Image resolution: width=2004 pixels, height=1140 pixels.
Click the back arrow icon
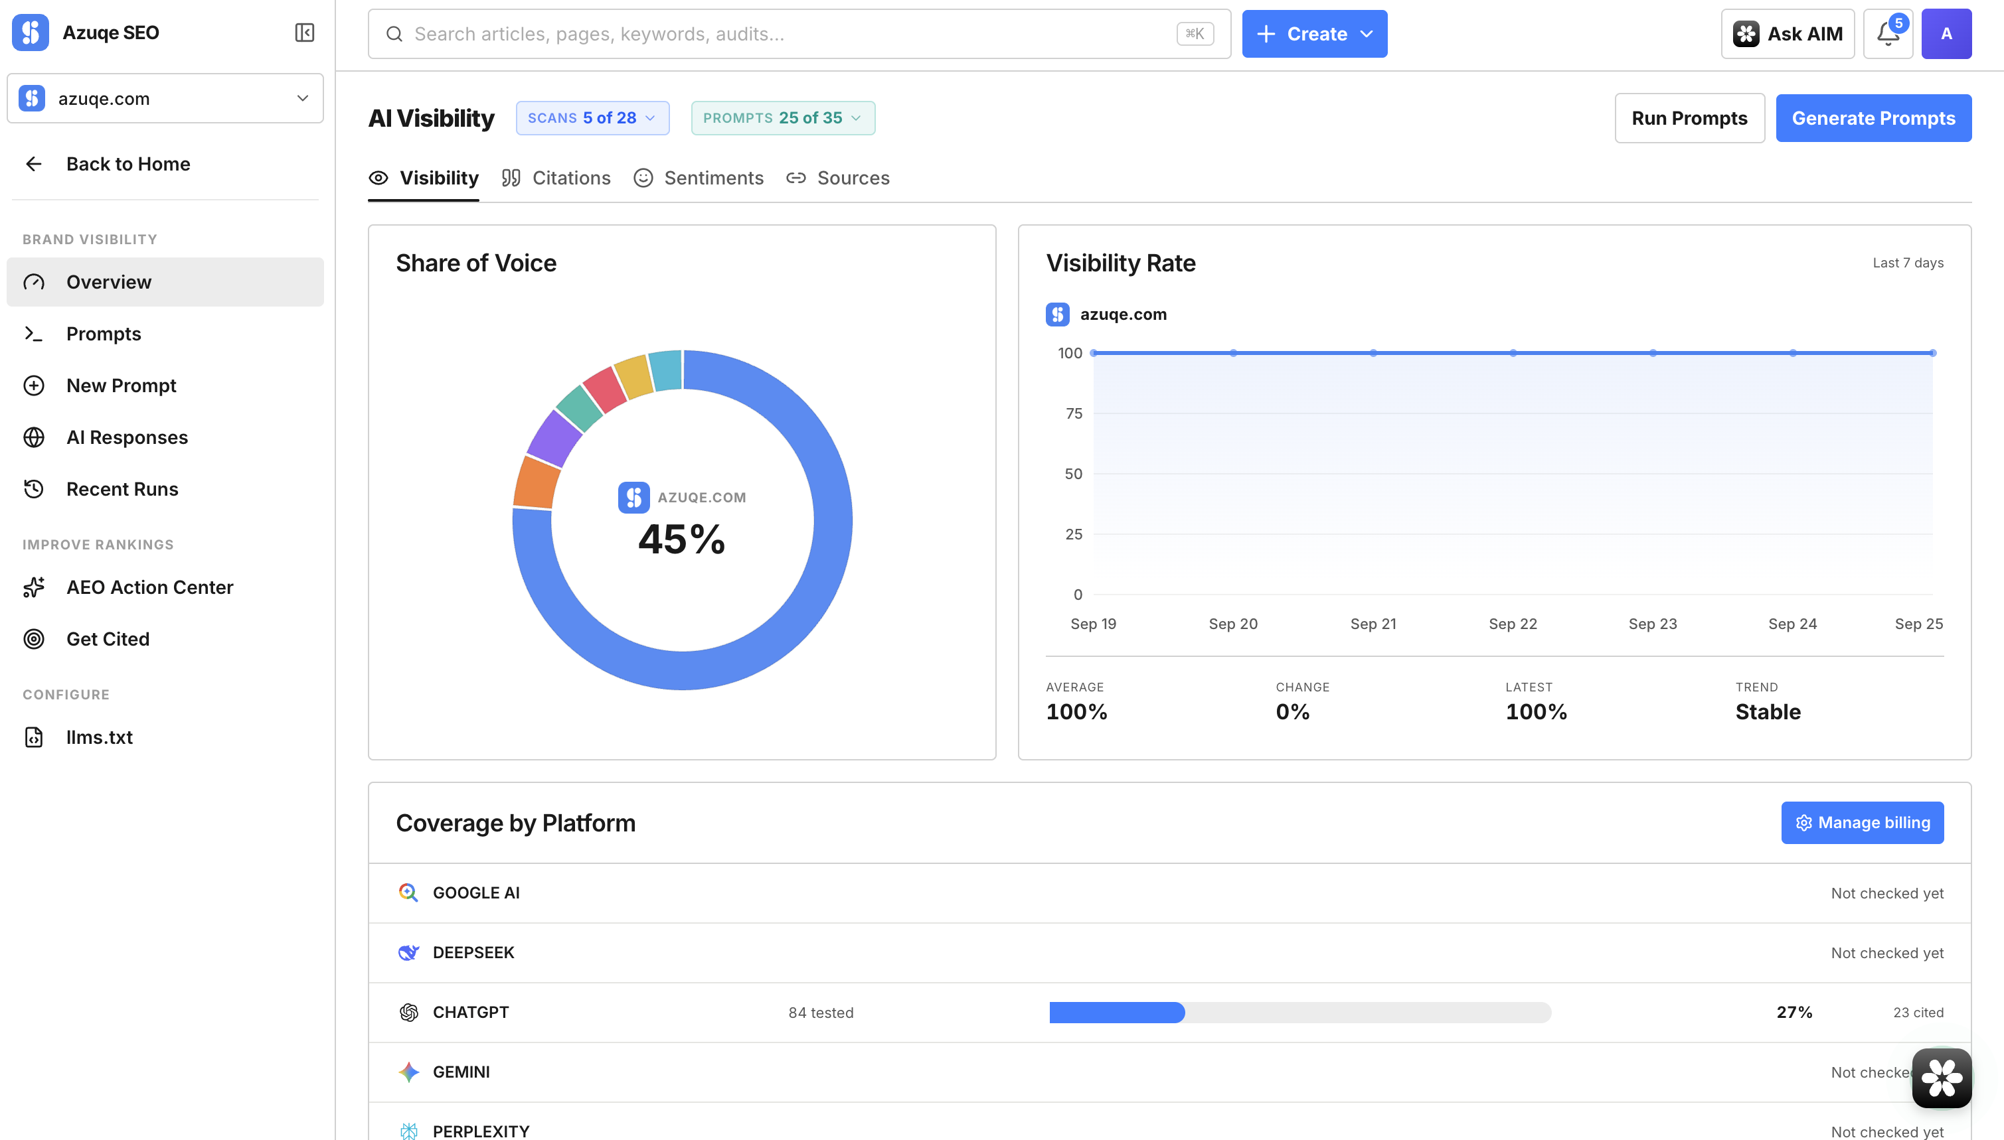pos(34,164)
